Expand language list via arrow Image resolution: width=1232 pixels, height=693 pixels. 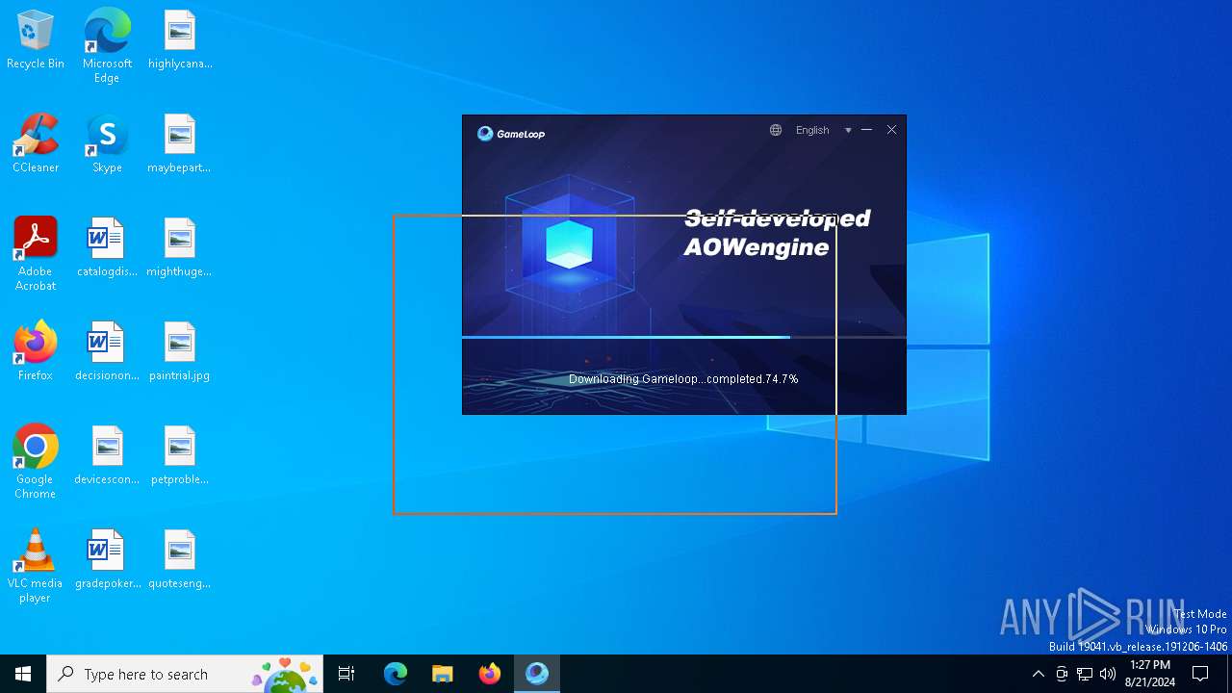[848, 131]
